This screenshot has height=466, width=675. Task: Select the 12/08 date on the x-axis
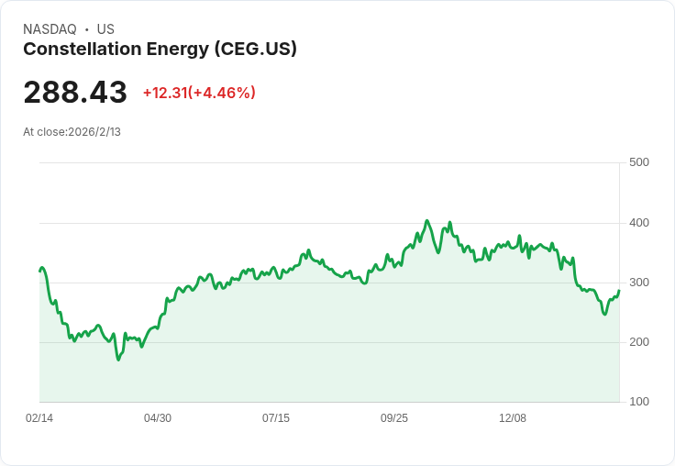(513, 418)
